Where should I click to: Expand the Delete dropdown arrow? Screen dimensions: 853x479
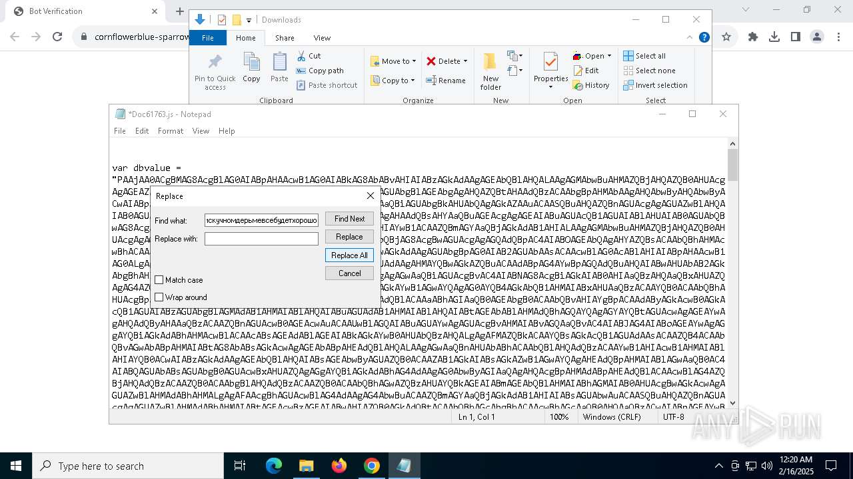tap(465, 61)
